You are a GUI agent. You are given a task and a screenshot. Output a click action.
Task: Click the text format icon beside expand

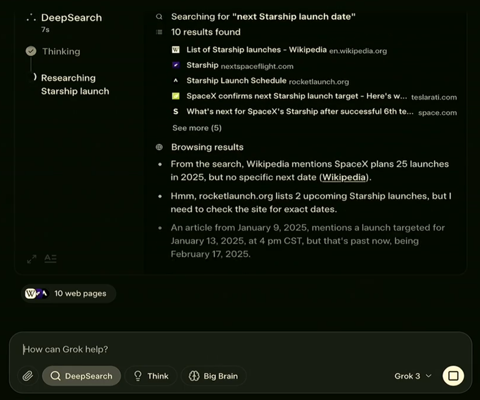point(50,258)
